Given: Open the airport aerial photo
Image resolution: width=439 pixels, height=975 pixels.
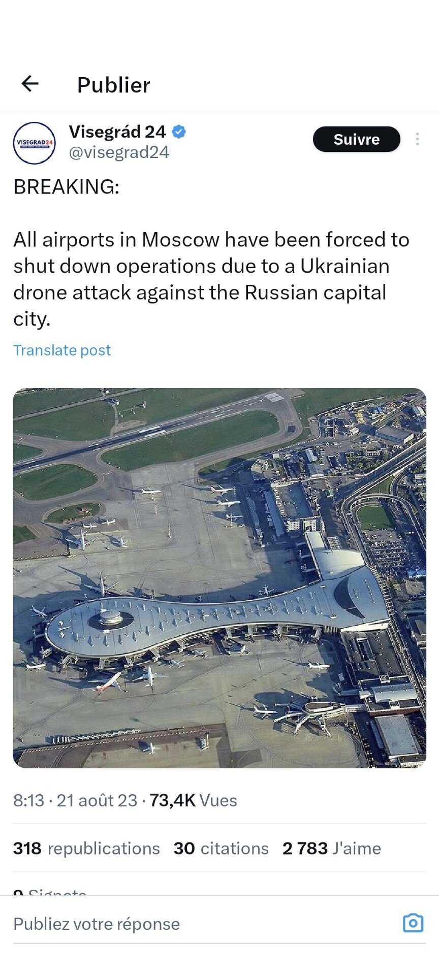Looking at the screenshot, I should [219, 578].
